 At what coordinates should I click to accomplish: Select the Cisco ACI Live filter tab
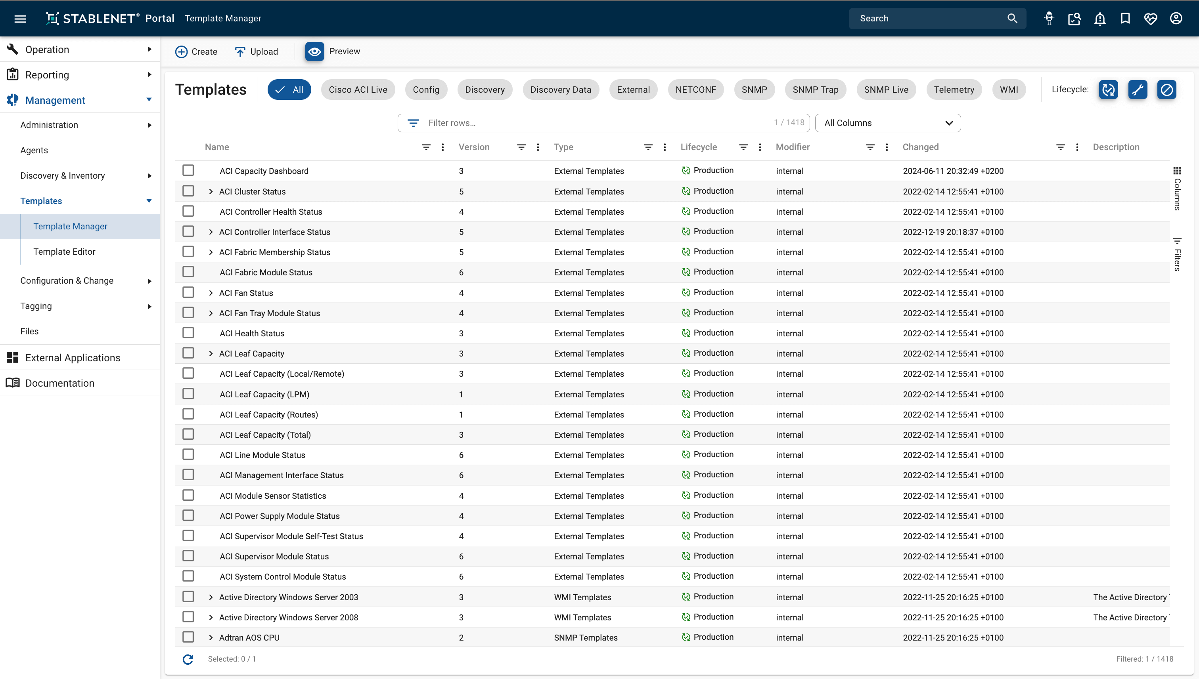coord(358,90)
